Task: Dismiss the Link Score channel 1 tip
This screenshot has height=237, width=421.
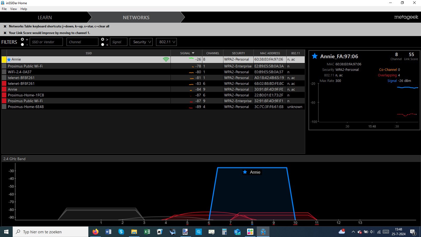Action: pyautogui.click(x=5, y=33)
